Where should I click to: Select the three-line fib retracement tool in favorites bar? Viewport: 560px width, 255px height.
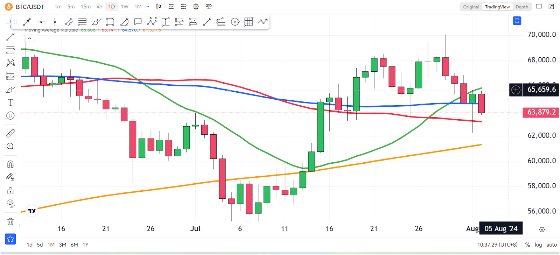pos(83,22)
